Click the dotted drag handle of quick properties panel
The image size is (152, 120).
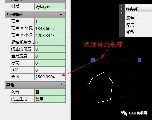[122, 10]
